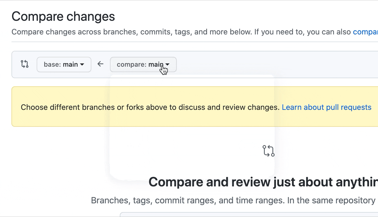Click the compare icon left of base selector
378x217 pixels.
[x=25, y=64]
